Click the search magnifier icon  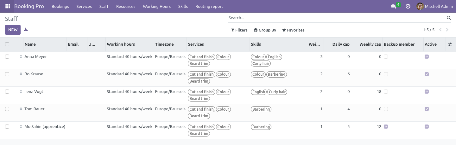[449, 18]
